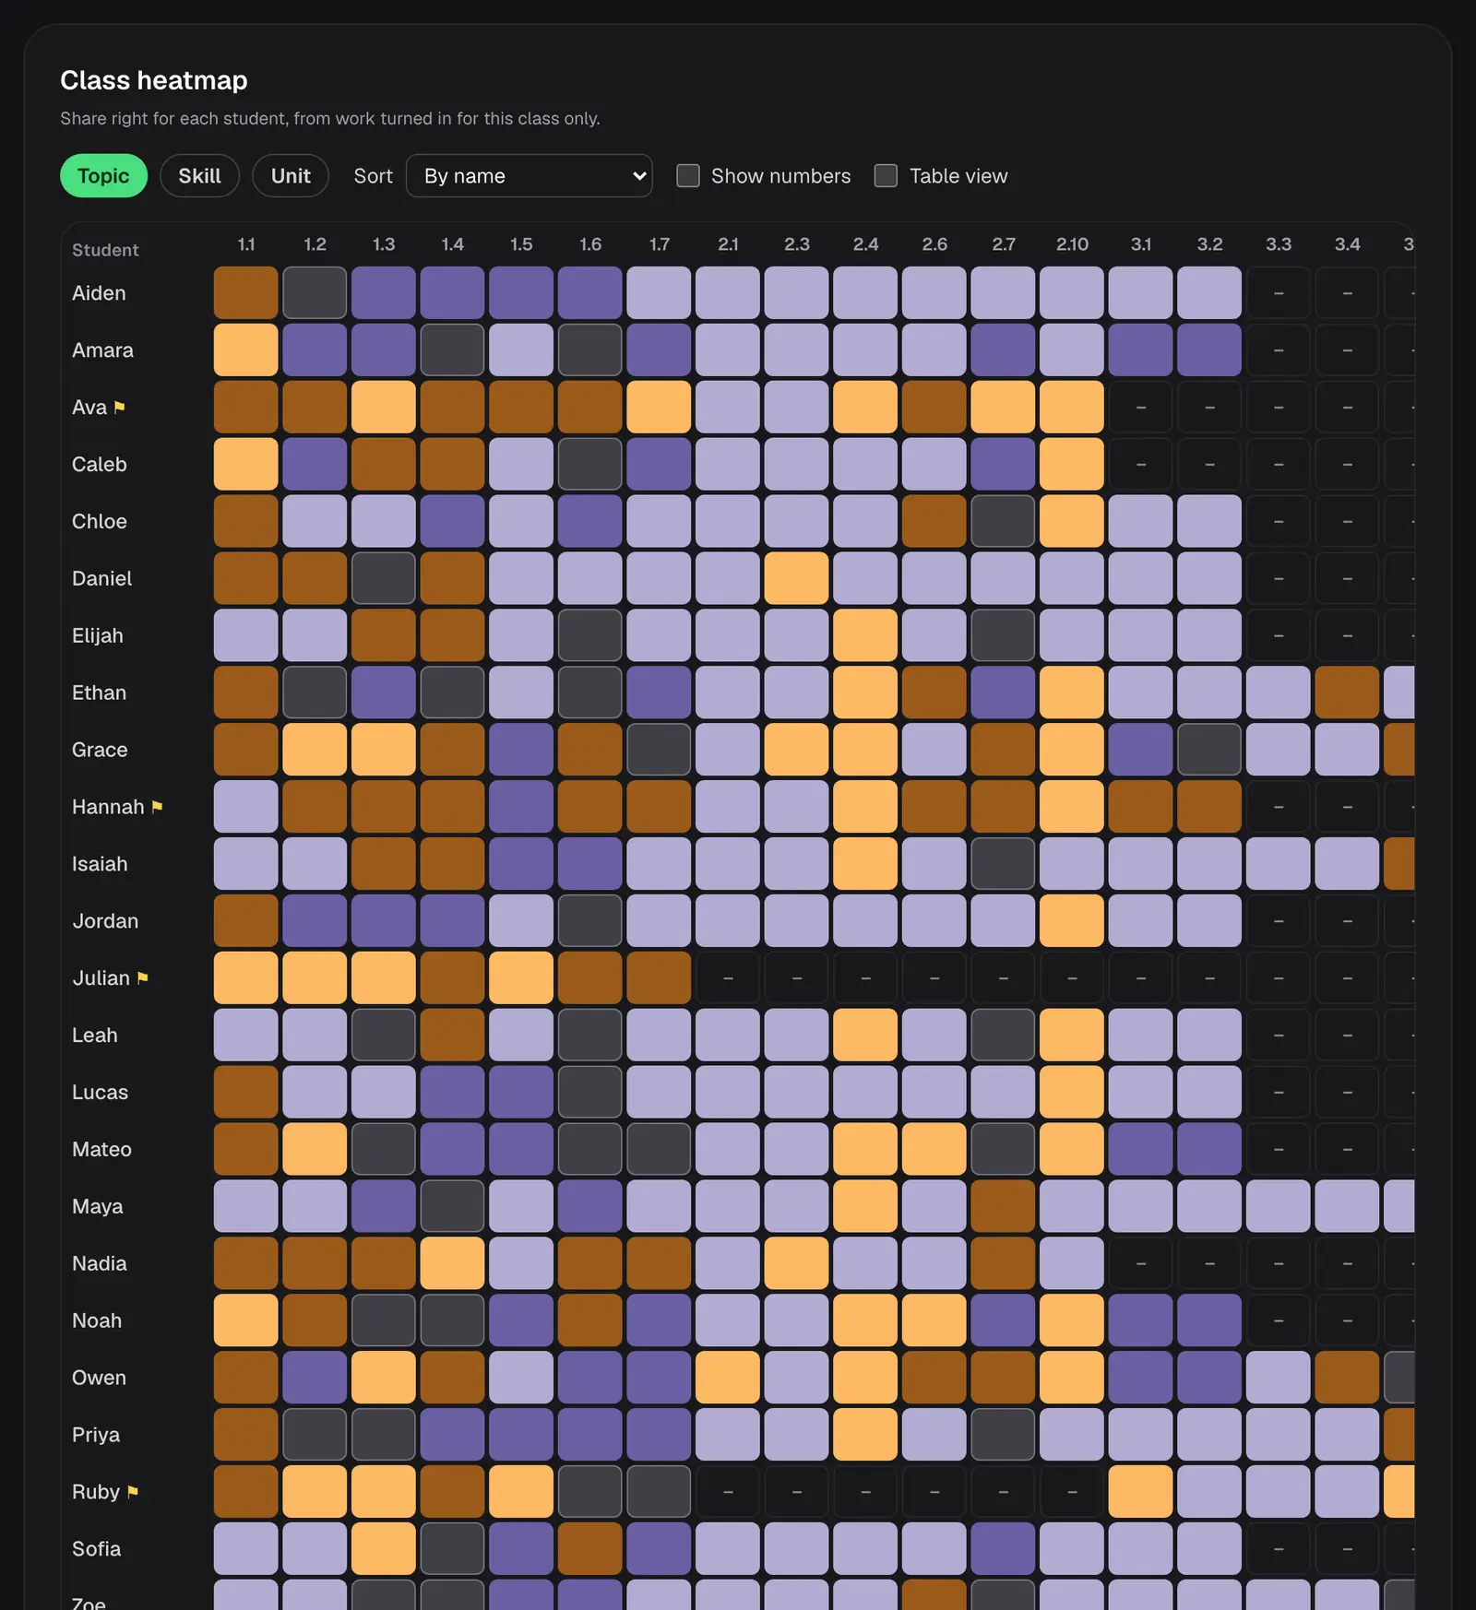Click the 1.1 column header
1476x1610 pixels.
tap(246, 244)
